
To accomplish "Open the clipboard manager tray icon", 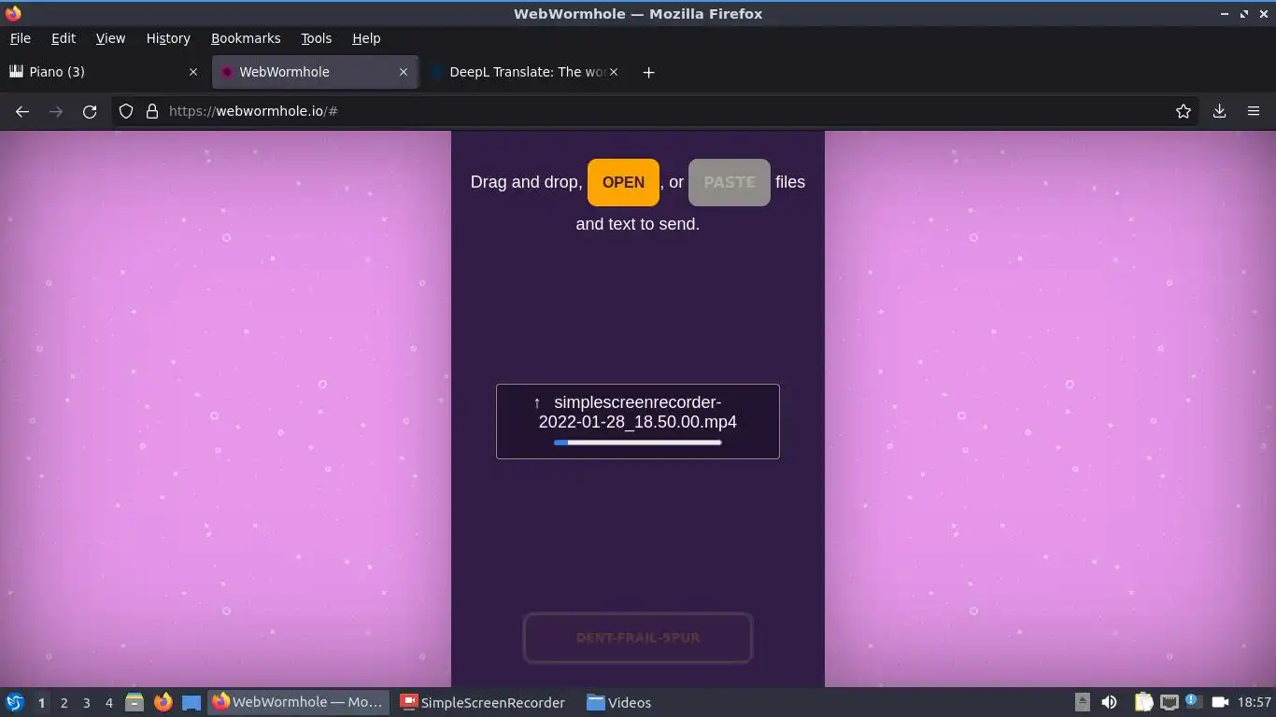I will (x=1143, y=702).
